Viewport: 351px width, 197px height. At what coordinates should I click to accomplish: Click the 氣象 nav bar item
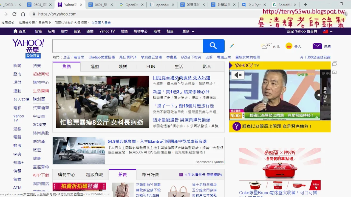tap(77, 31)
